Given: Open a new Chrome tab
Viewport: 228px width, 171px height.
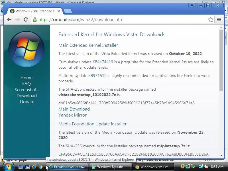Looking at the screenshot, I should 68,11.
